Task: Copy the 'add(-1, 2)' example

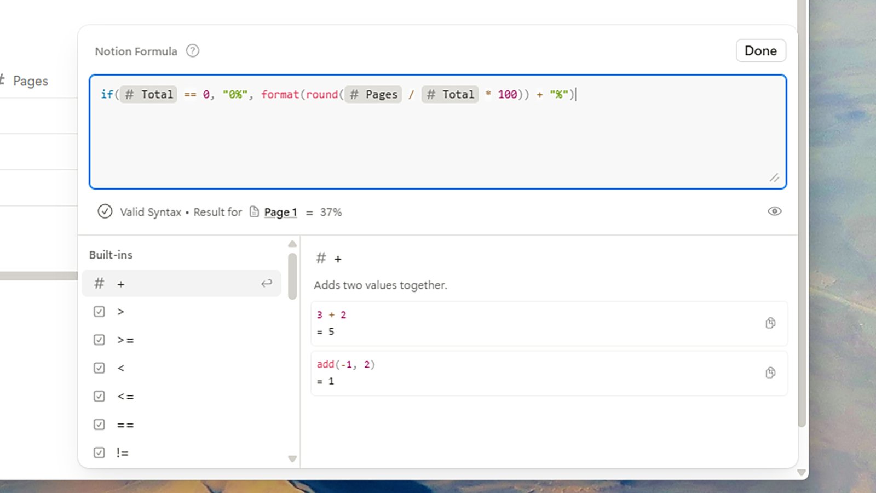Action: (x=770, y=373)
